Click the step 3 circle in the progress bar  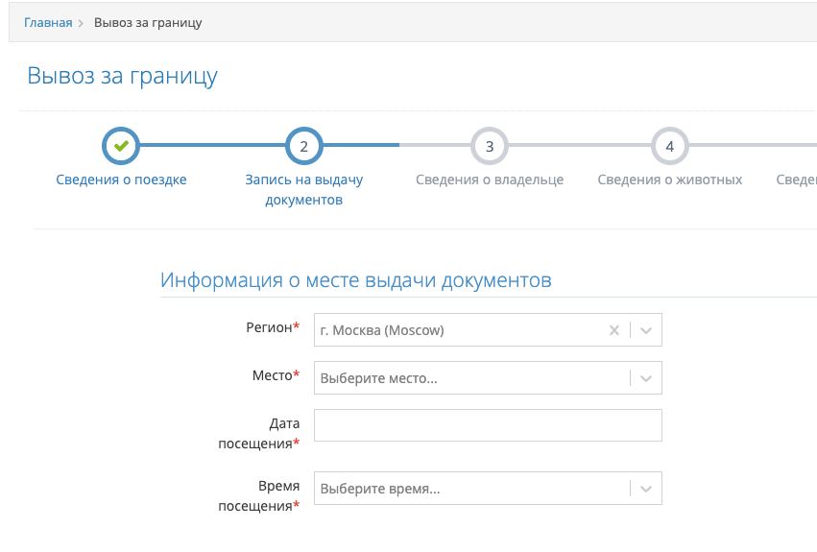click(489, 147)
